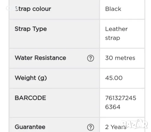Open the Guarantee help question mark
This screenshot has height=132, width=151.
point(91,127)
